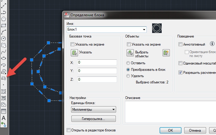Open the Hatch tool
This screenshot has height=135, width=216.
4,91
